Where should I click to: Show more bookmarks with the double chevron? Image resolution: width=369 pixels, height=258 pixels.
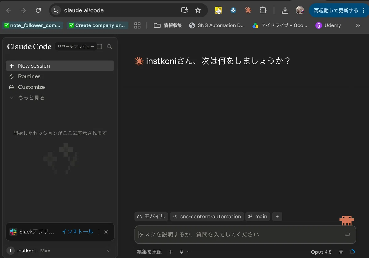point(358,25)
